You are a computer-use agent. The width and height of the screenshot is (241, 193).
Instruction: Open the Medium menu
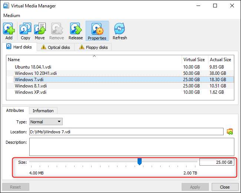point(12,16)
